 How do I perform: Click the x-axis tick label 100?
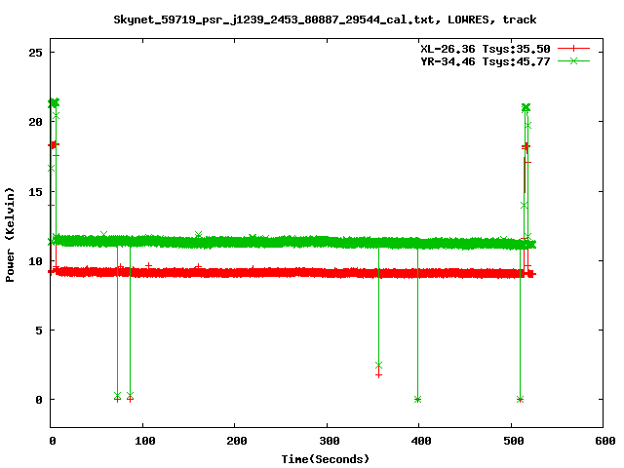click(144, 441)
